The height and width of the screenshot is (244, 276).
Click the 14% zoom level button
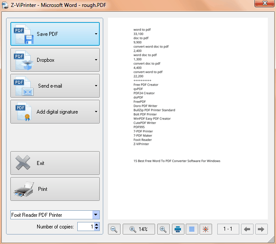tap(139, 229)
